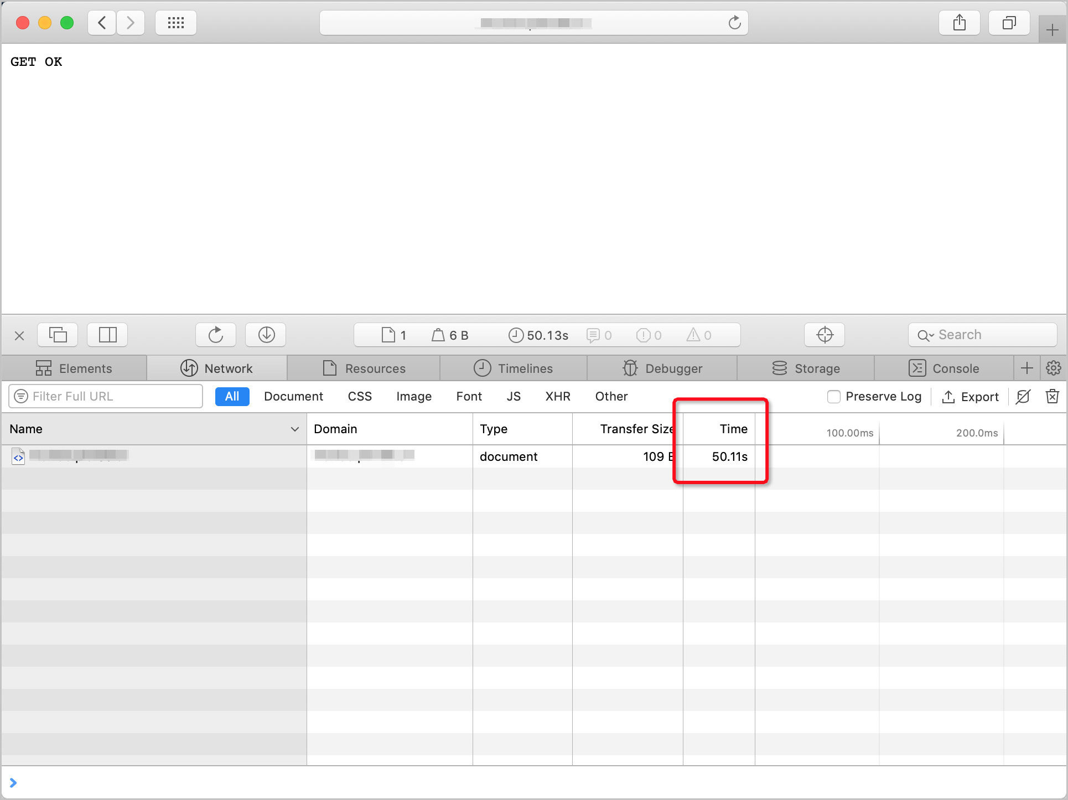The height and width of the screenshot is (800, 1068).
Task: Click the Export button
Action: click(x=970, y=397)
